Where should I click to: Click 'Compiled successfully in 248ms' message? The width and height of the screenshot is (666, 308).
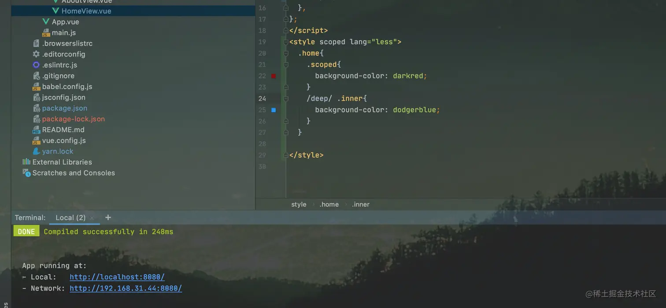108,232
